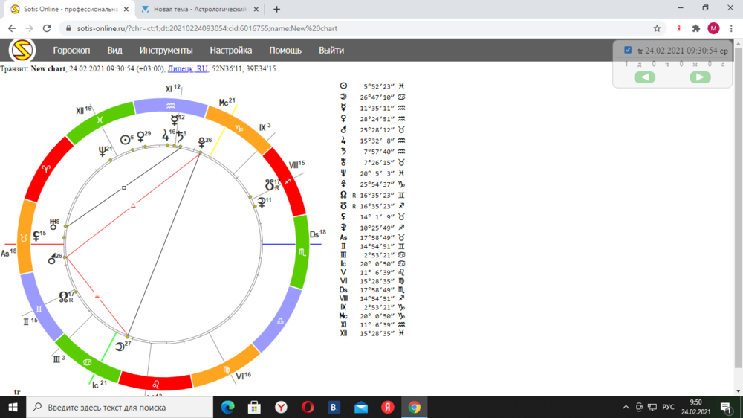Image resolution: width=743 pixels, height=418 pixels.
Task: Select Neptune trident glyph at 21 in wheel
Action: coord(103,151)
